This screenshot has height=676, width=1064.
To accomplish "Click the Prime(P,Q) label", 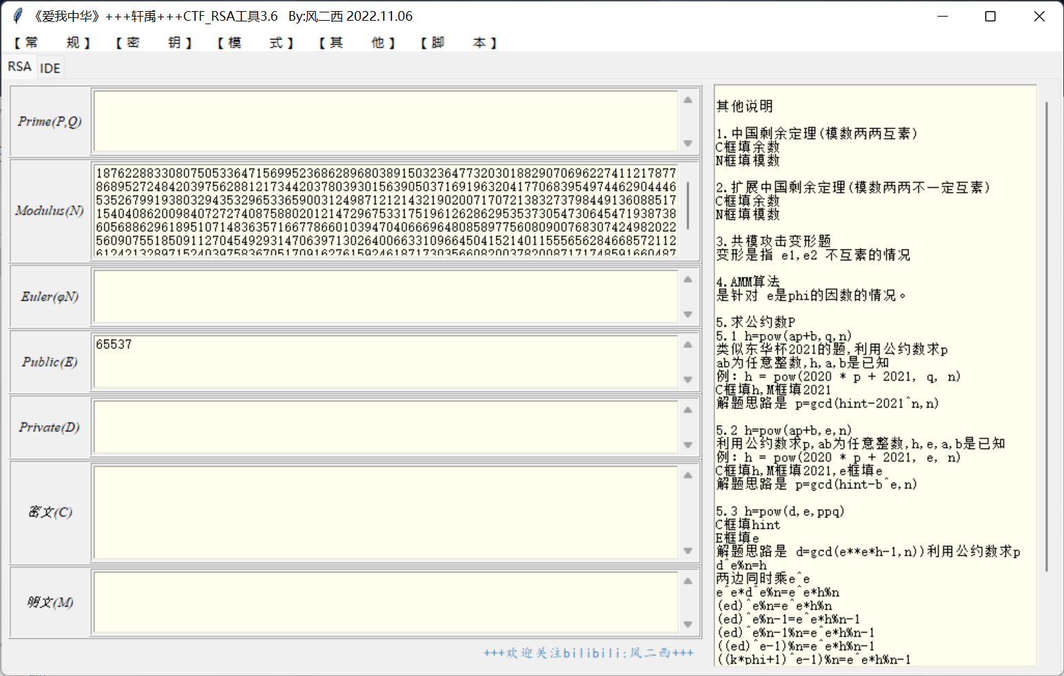I will click(50, 122).
